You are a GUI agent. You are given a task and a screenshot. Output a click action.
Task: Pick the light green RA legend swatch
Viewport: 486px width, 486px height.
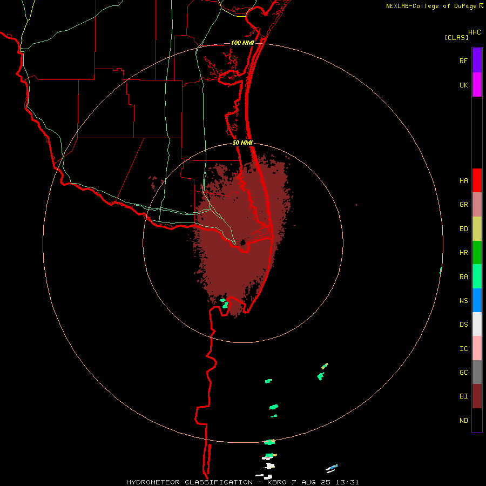coord(477,276)
